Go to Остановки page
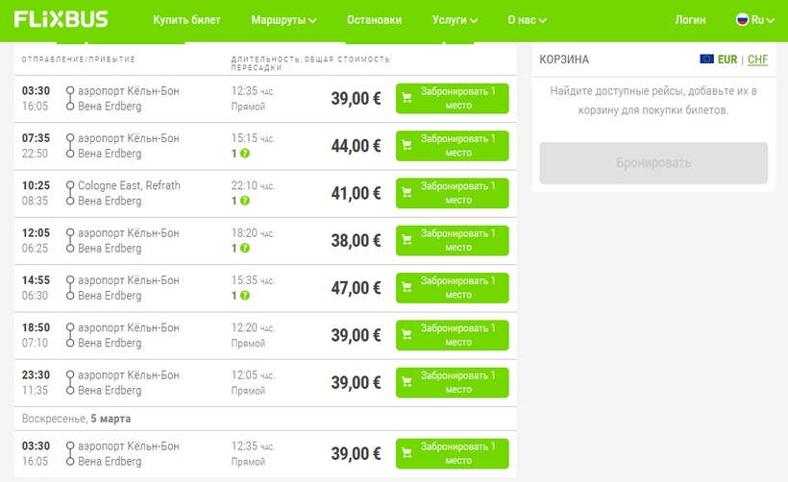788x482 pixels. [x=374, y=20]
